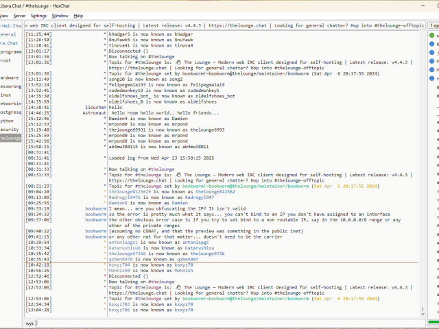
Task: Select the blue-dot user starting with 'j'
Action: [x=431, y=53]
